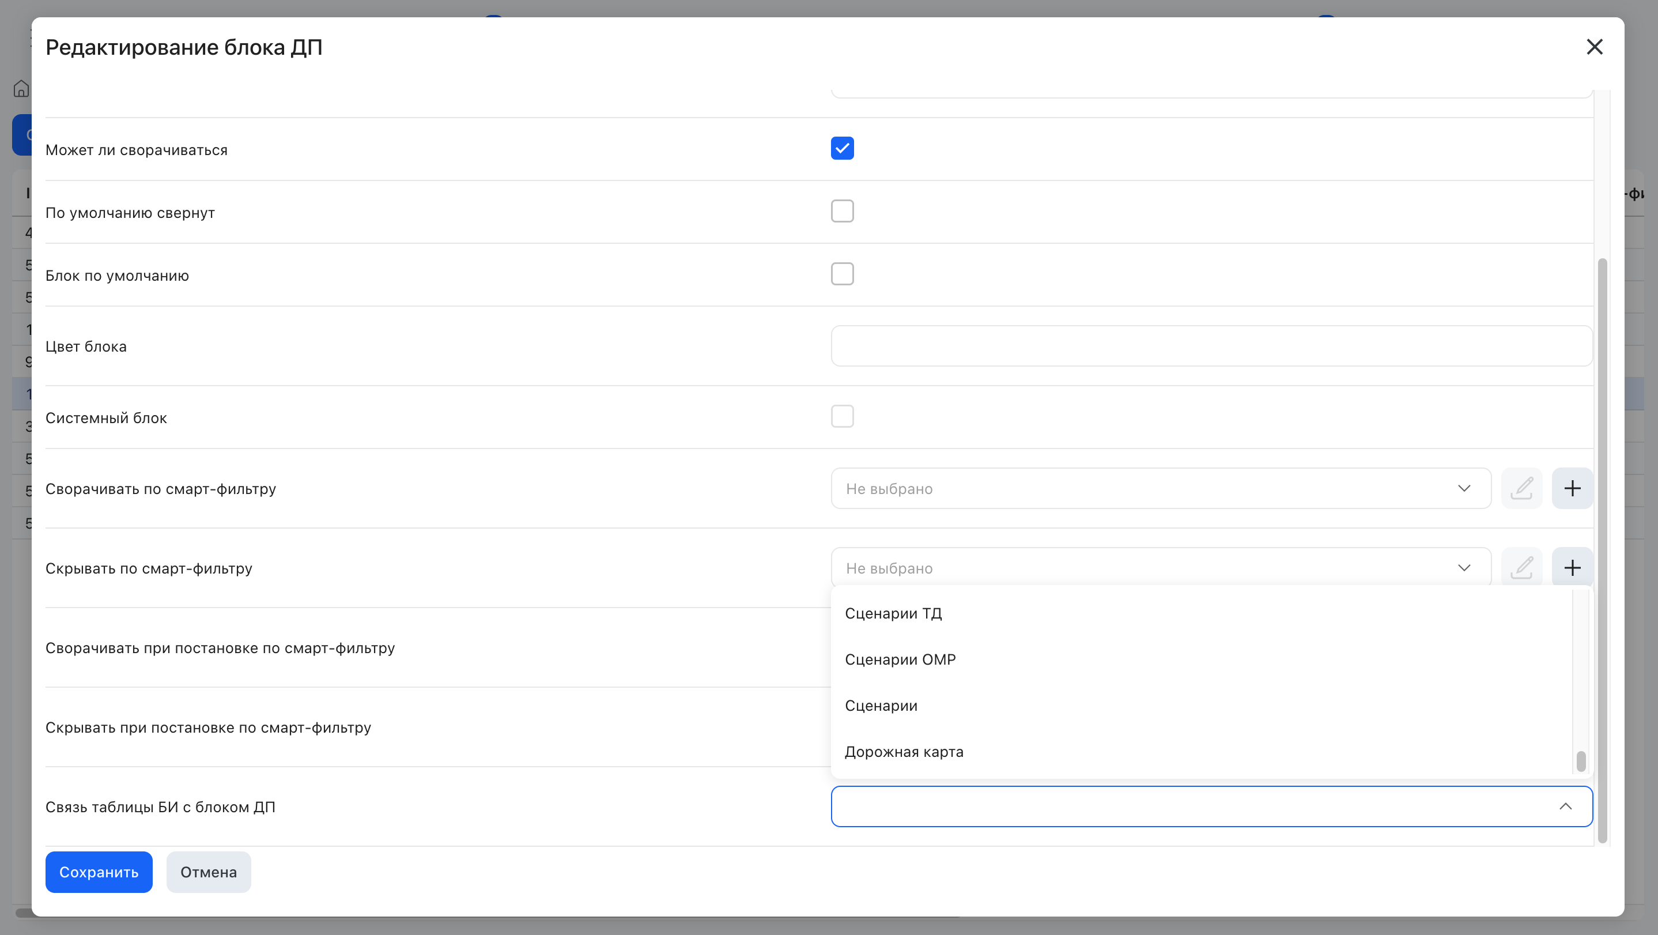This screenshot has width=1658, height=935.
Task: Click 'Скрывать при постановке по смарт-фильтру' label
Action: (x=209, y=727)
